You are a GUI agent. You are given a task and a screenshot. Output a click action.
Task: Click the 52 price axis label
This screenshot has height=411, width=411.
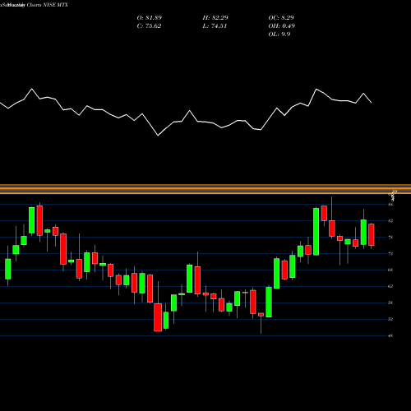390,319
